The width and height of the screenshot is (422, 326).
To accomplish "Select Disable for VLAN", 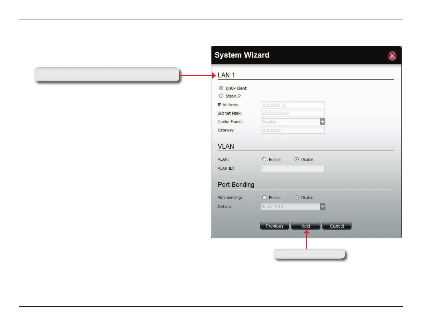I will click(x=297, y=159).
